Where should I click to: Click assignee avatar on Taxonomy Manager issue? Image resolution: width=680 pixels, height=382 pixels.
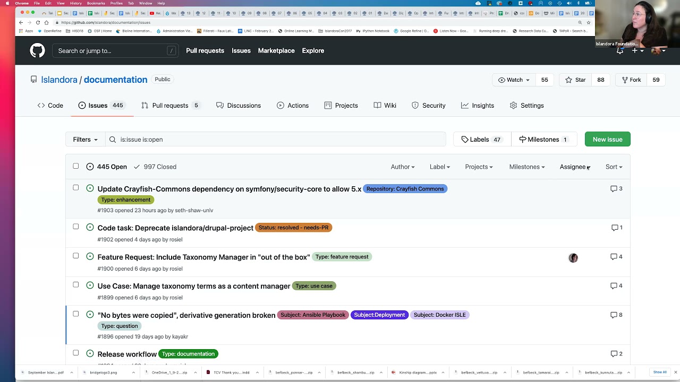click(573, 258)
